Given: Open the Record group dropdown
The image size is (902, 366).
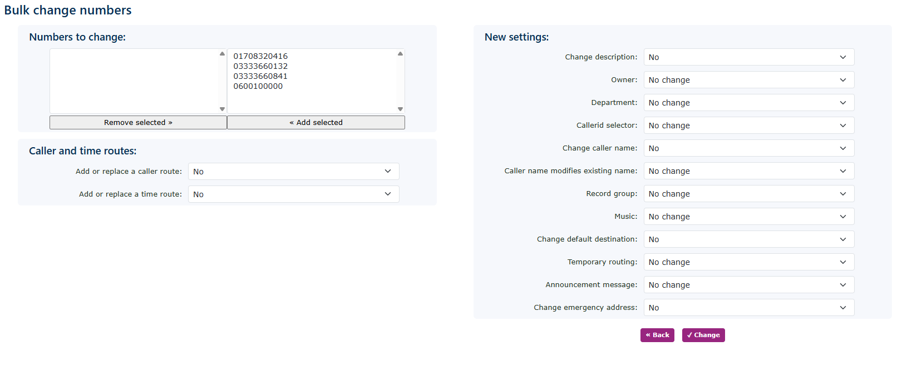Looking at the screenshot, I should coord(748,194).
